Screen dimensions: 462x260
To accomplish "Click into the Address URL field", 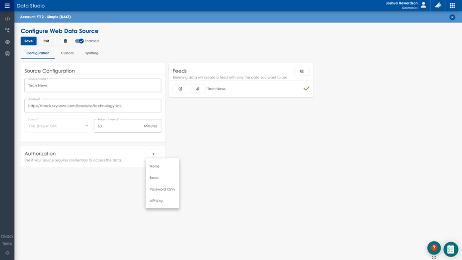I will click(92, 106).
